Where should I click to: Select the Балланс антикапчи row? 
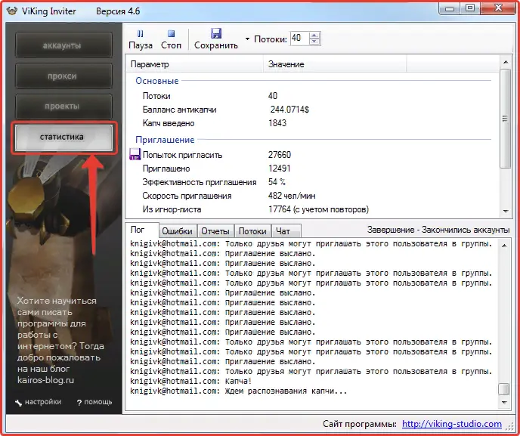click(311, 110)
